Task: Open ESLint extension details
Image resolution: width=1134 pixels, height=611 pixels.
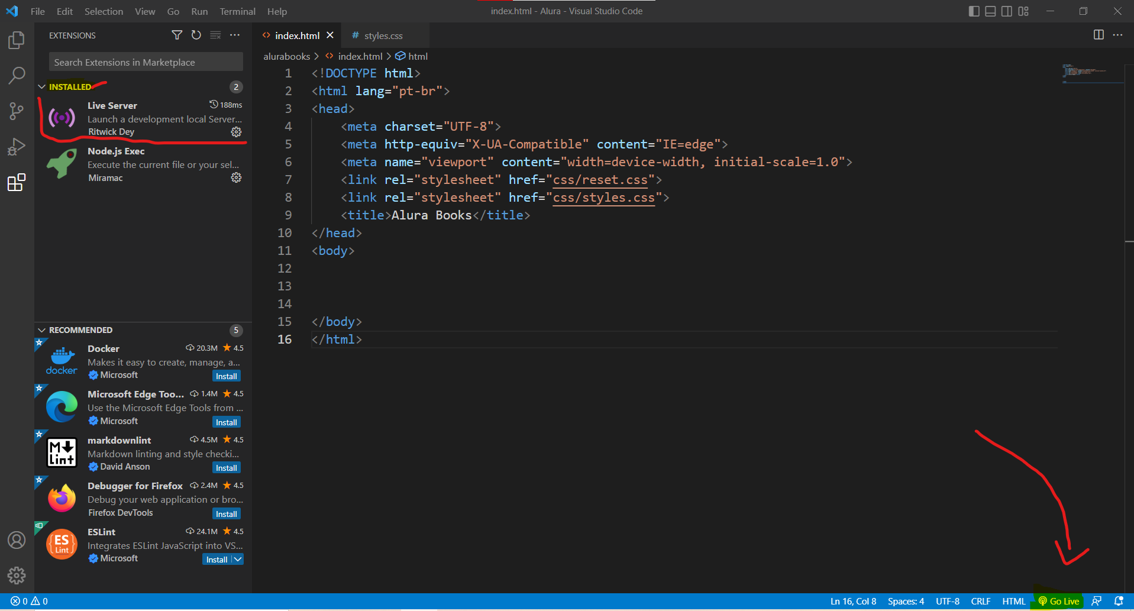Action: (x=143, y=545)
